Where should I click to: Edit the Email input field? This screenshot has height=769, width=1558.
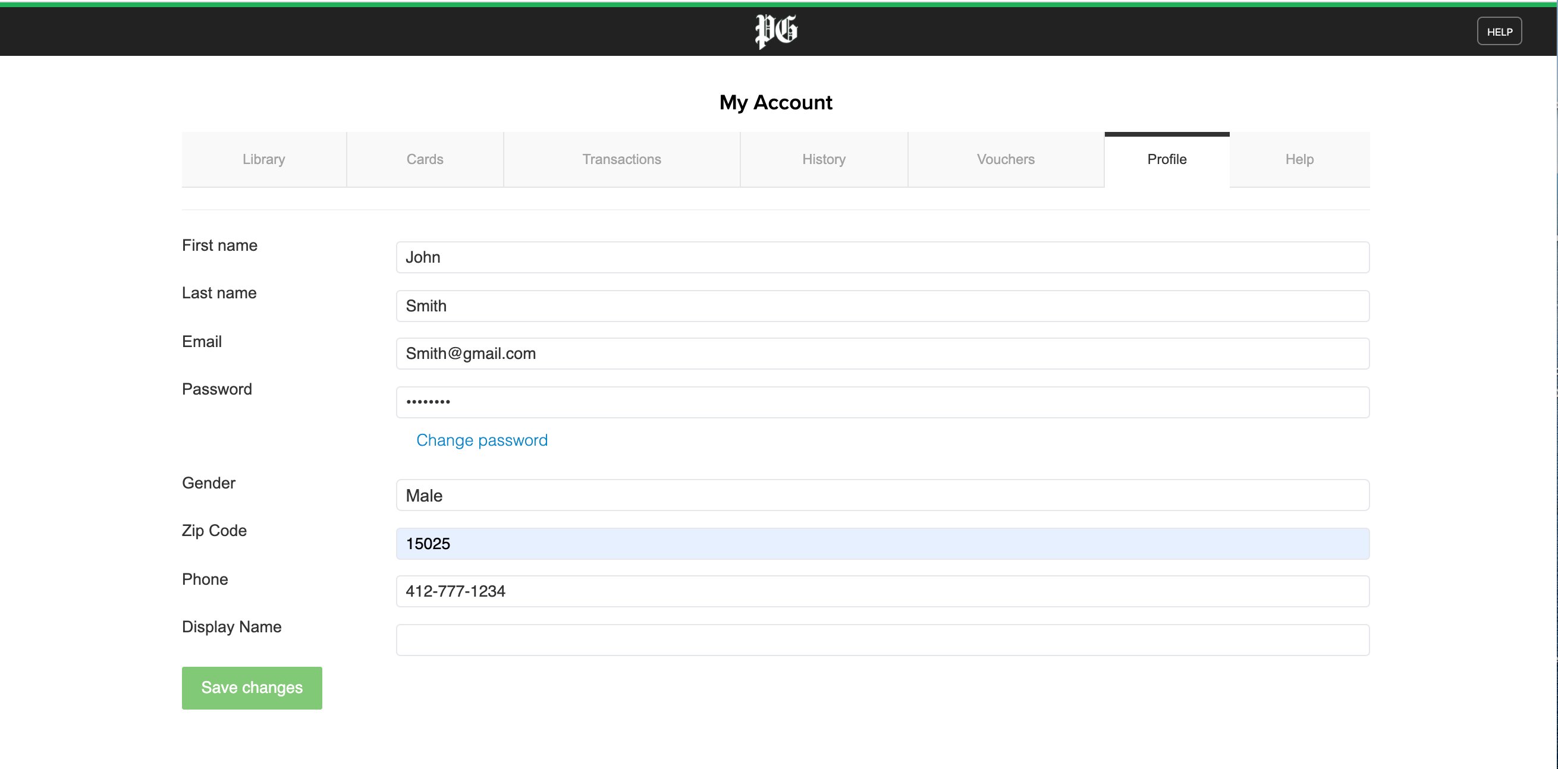click(x=882, y=354)
